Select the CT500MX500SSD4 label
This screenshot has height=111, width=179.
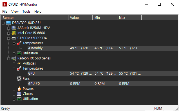[x=32, y=38]
